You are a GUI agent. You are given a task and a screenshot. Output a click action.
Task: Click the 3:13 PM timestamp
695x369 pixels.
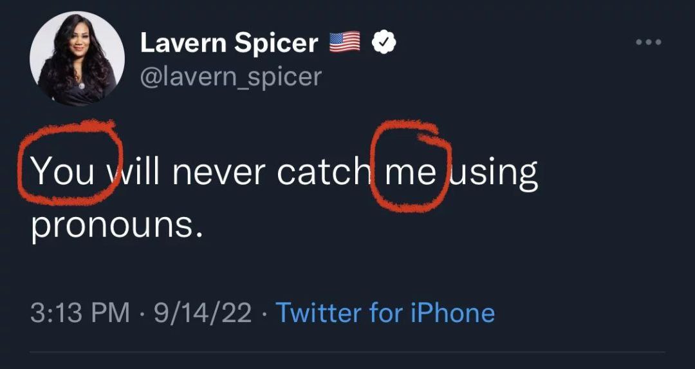click(x=80, y=313)
